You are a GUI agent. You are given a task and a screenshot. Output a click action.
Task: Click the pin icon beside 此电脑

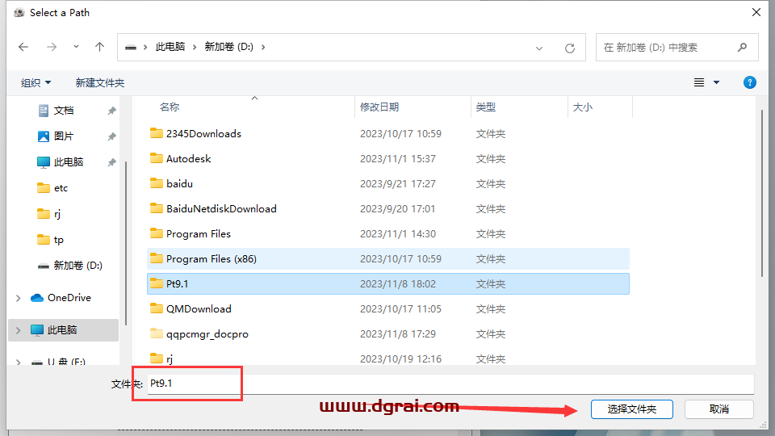pyautogui.click(x=111, y=162)
